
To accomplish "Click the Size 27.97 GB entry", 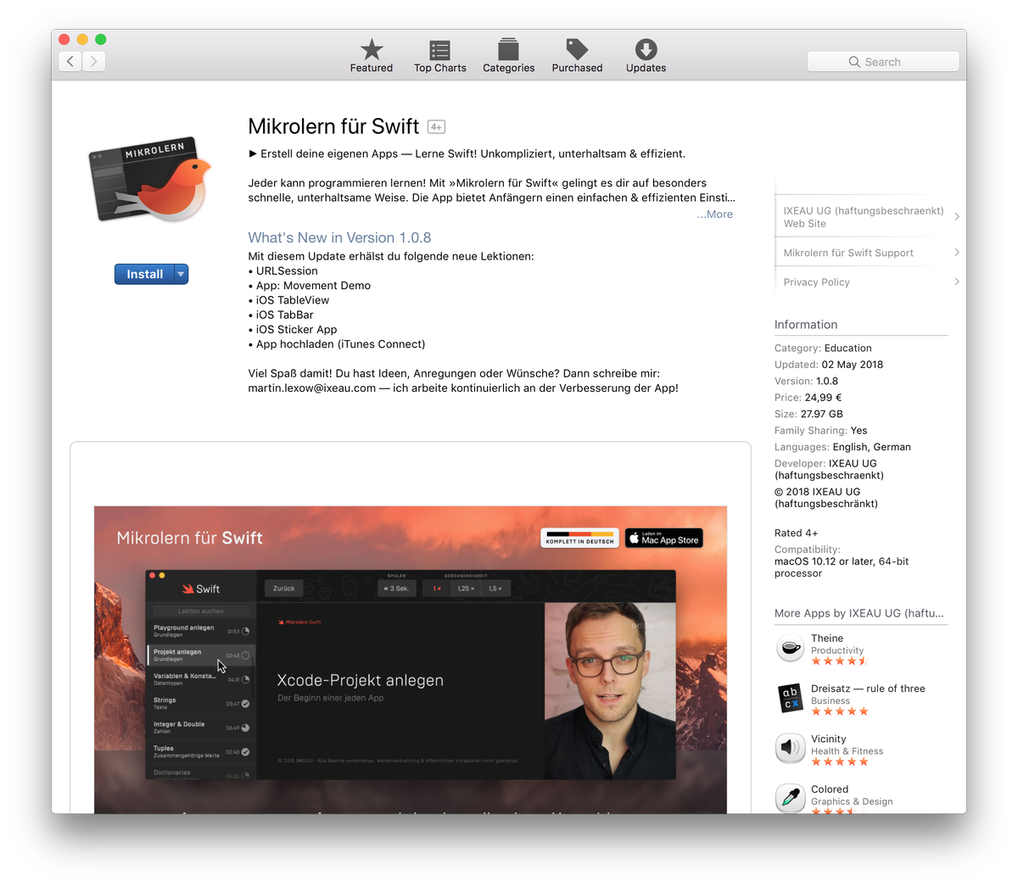I will tap(808, 414).
